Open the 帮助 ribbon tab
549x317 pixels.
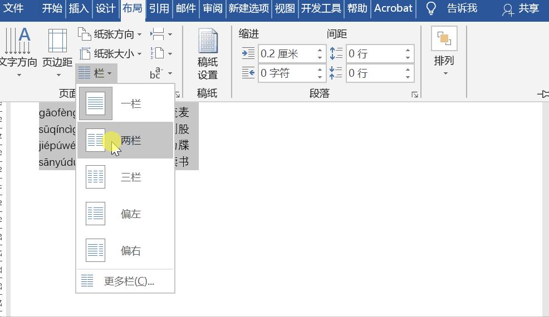[357, 8]
